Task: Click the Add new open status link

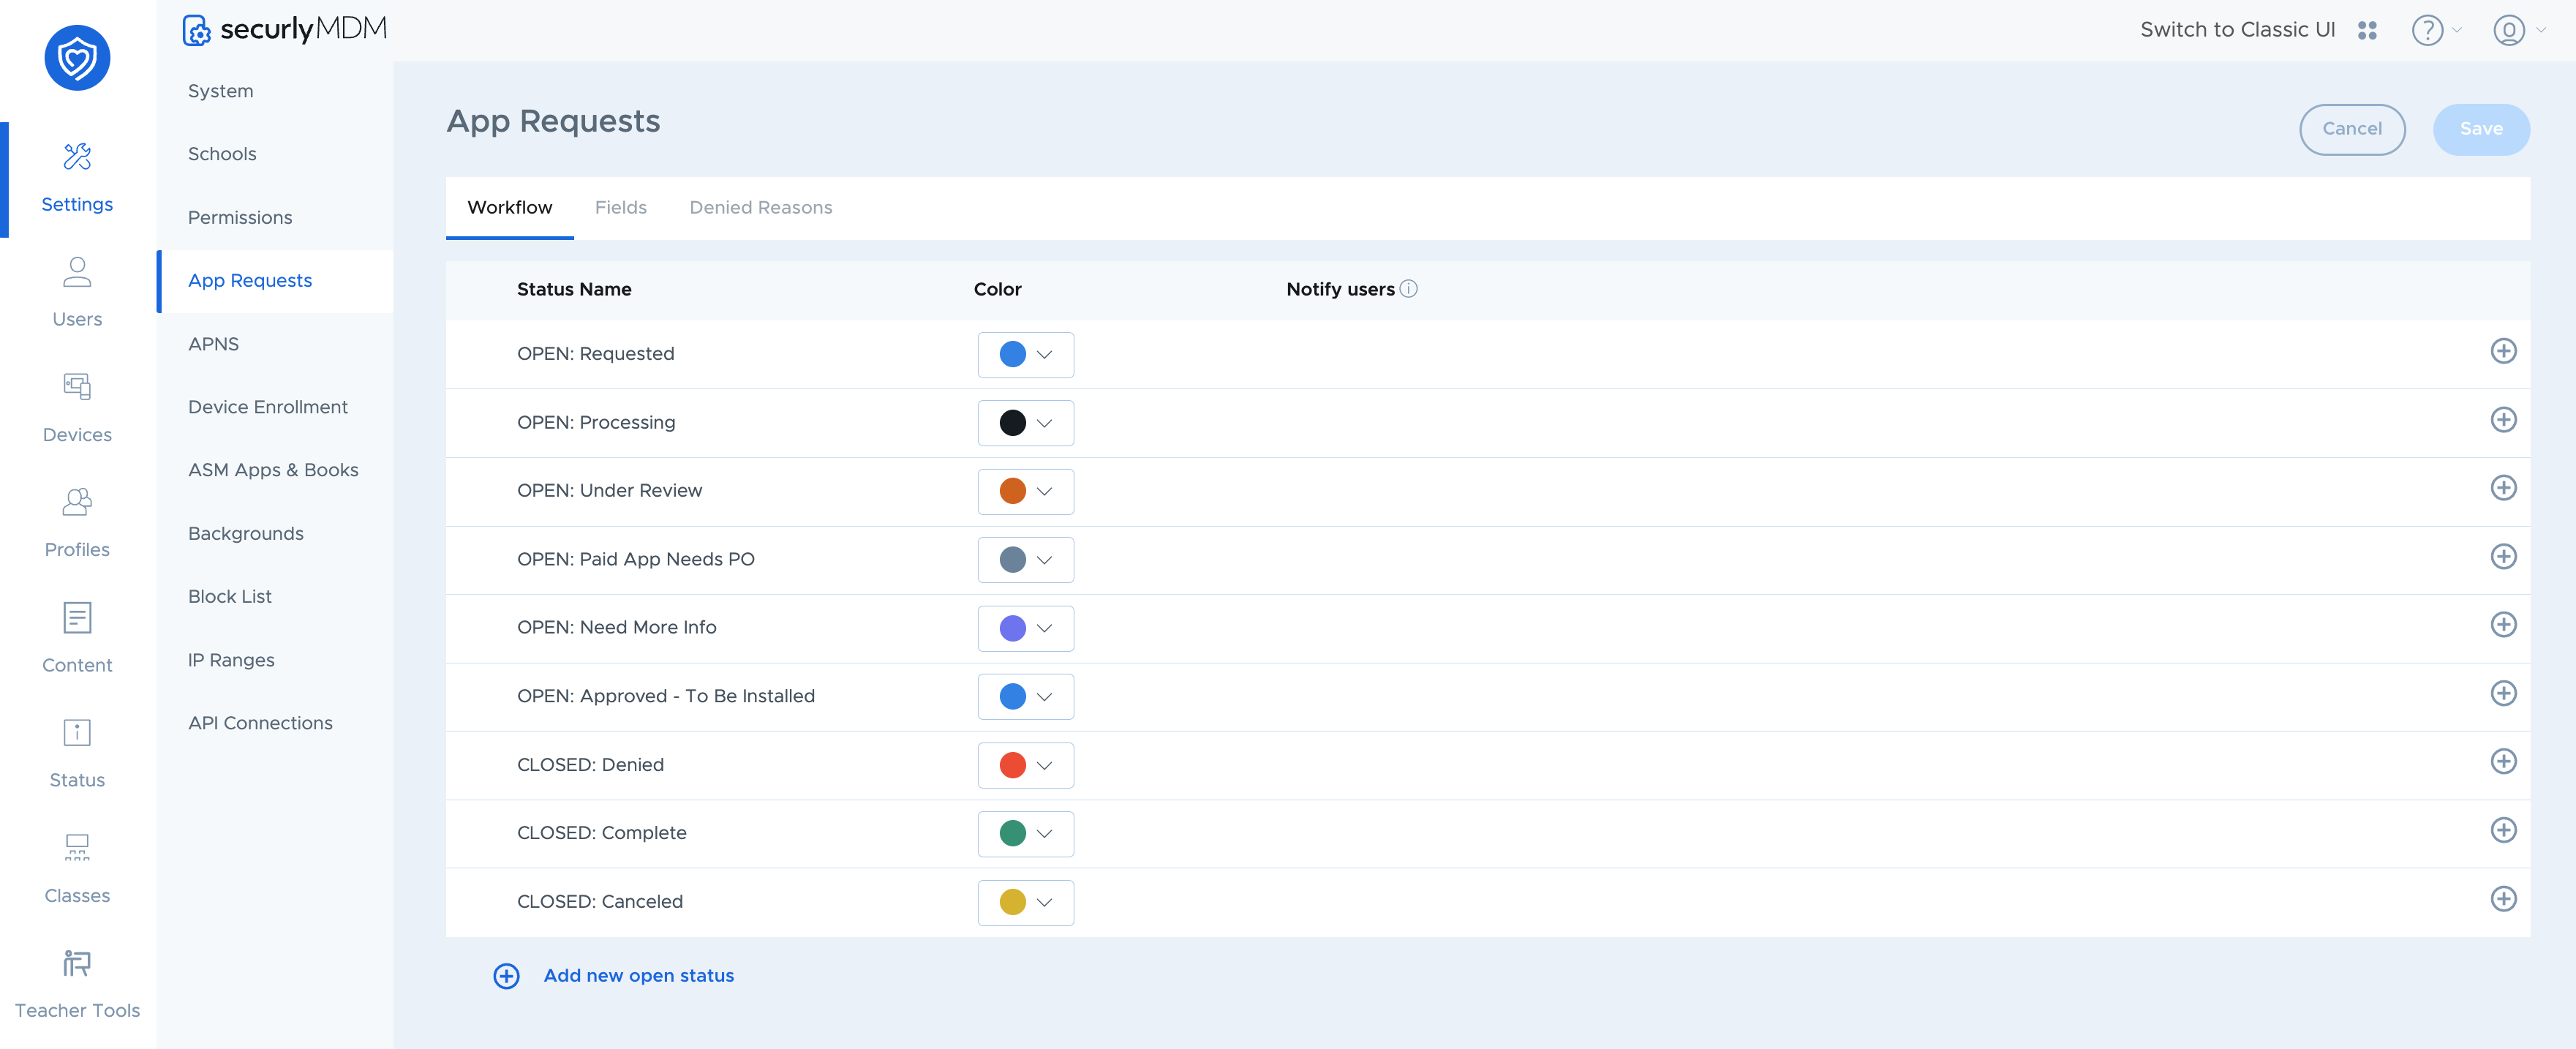Action: (638, 975)
